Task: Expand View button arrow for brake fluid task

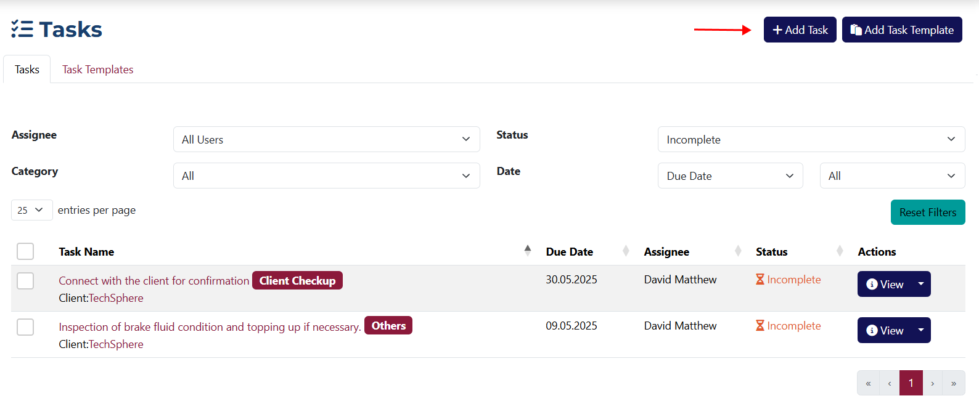Action: (921, 330)
